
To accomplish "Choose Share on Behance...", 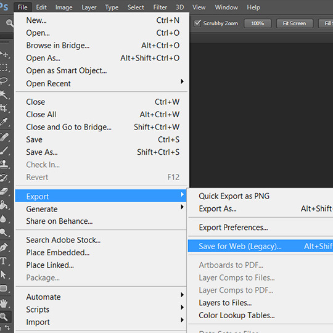I will click(x=101, y=221).
